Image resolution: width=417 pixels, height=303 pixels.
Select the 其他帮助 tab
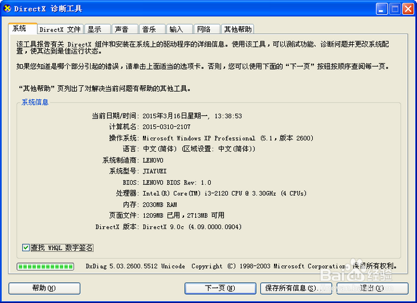[x=238, y=29]
